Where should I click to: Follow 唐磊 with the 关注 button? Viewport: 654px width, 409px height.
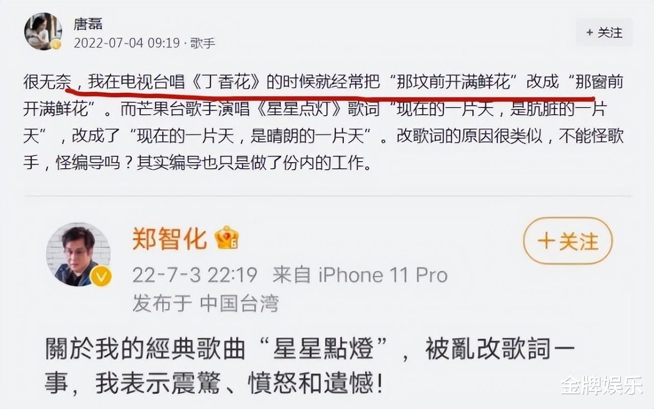[604, 33]
